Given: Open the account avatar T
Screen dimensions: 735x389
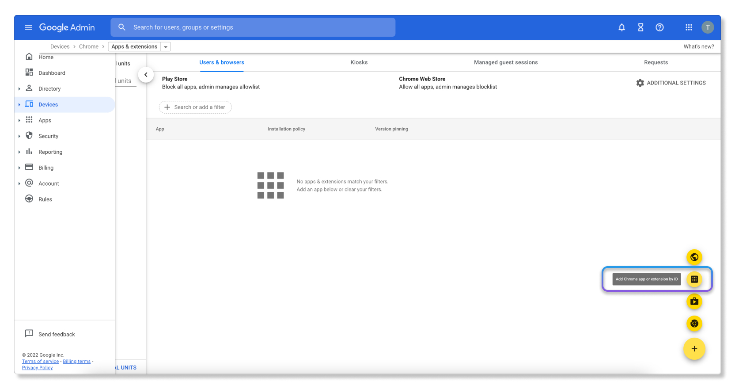Looking at the screenshot, I should (x=708, y=27).
